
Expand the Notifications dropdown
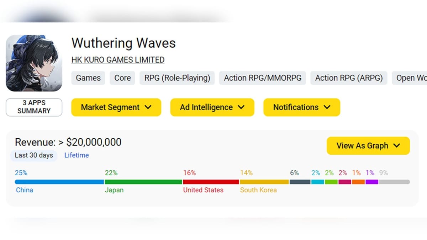click(301, 107)
